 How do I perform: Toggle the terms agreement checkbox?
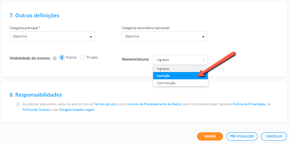pyautogui.click(x=18, y=105)
